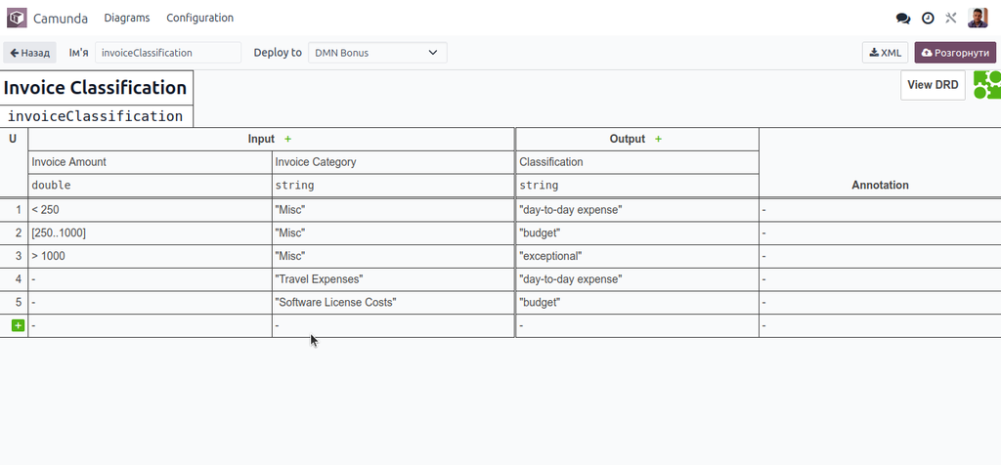Click the Deploy to label

pos(278,53)
